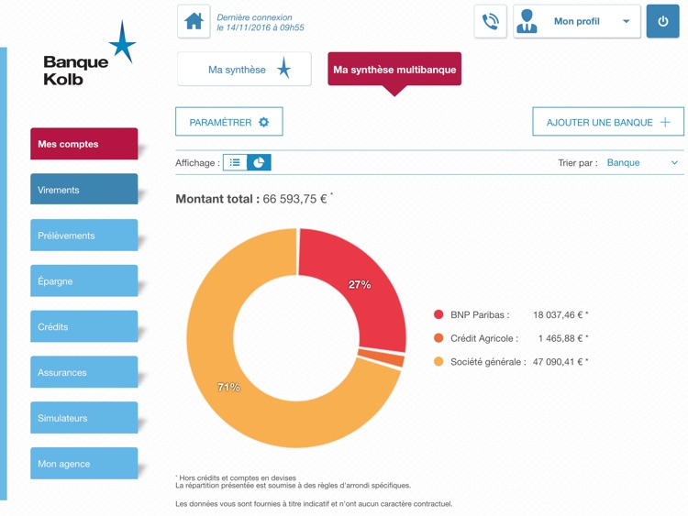Log out with the power icon

[x=662, y=21]
